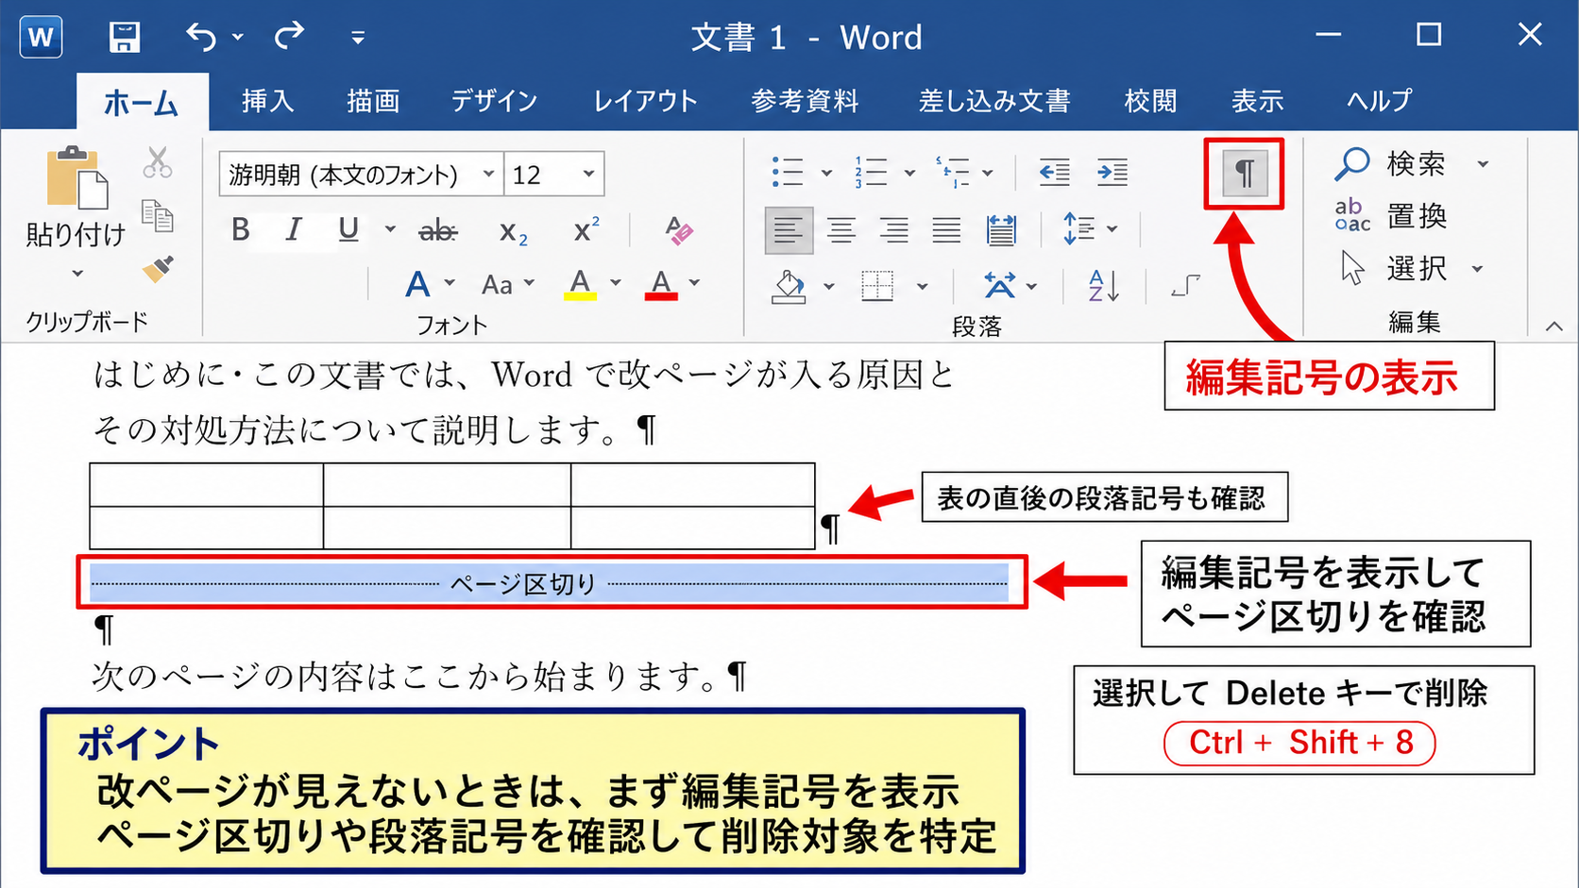
Task: Collapse the ribbon with chevron
Action: (1554, 327)
